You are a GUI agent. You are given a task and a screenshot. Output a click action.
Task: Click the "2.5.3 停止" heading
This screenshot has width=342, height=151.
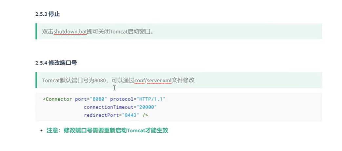47,14
